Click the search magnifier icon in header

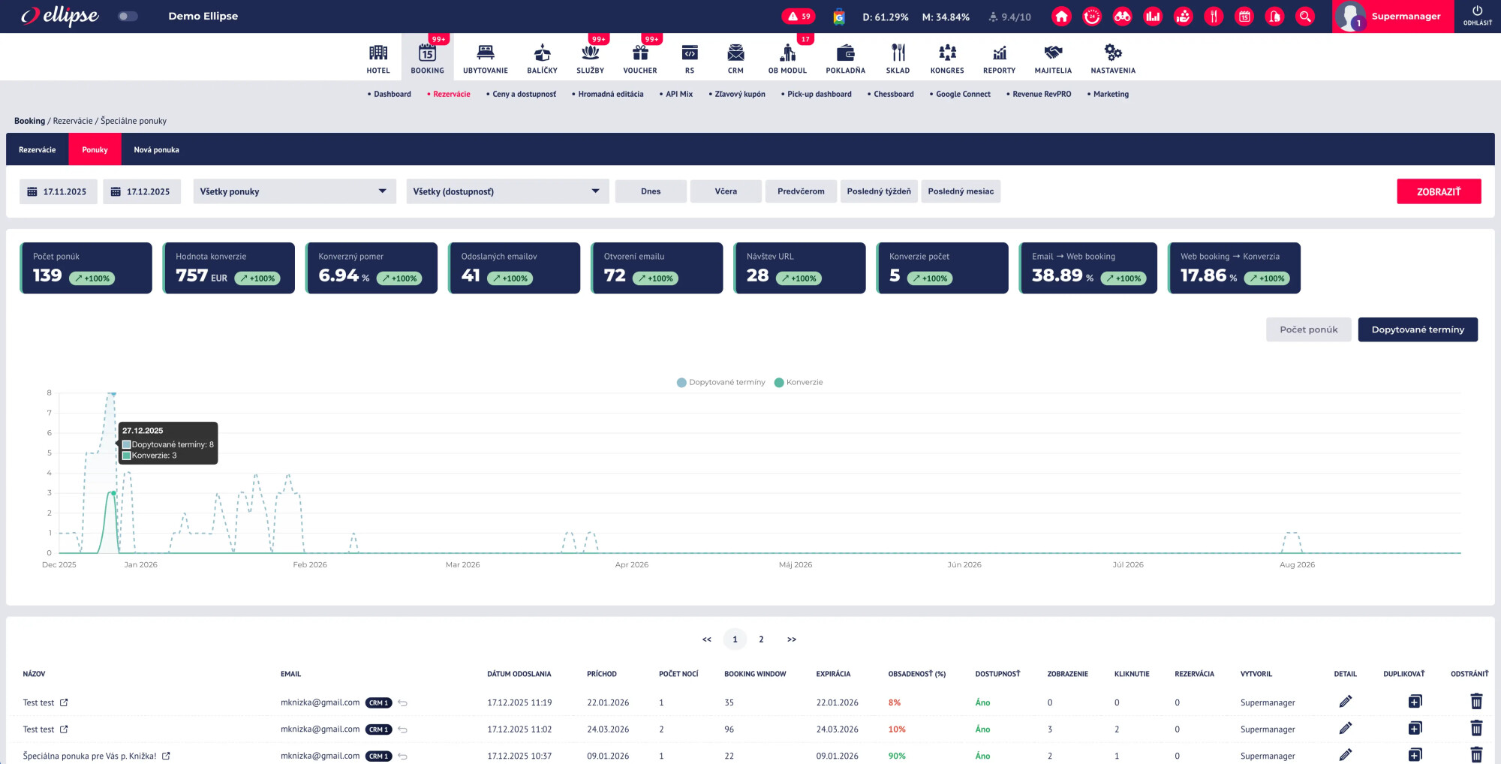coord(1305,17)
